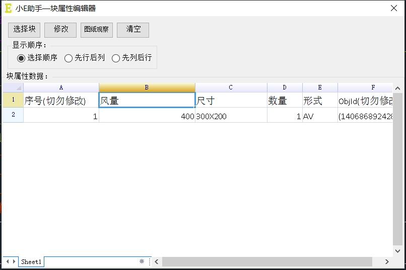Select column B header

click(x=147, y=87)
